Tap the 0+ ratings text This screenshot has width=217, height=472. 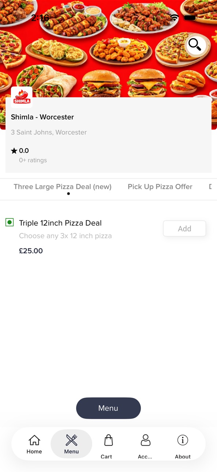click(33, 160)
